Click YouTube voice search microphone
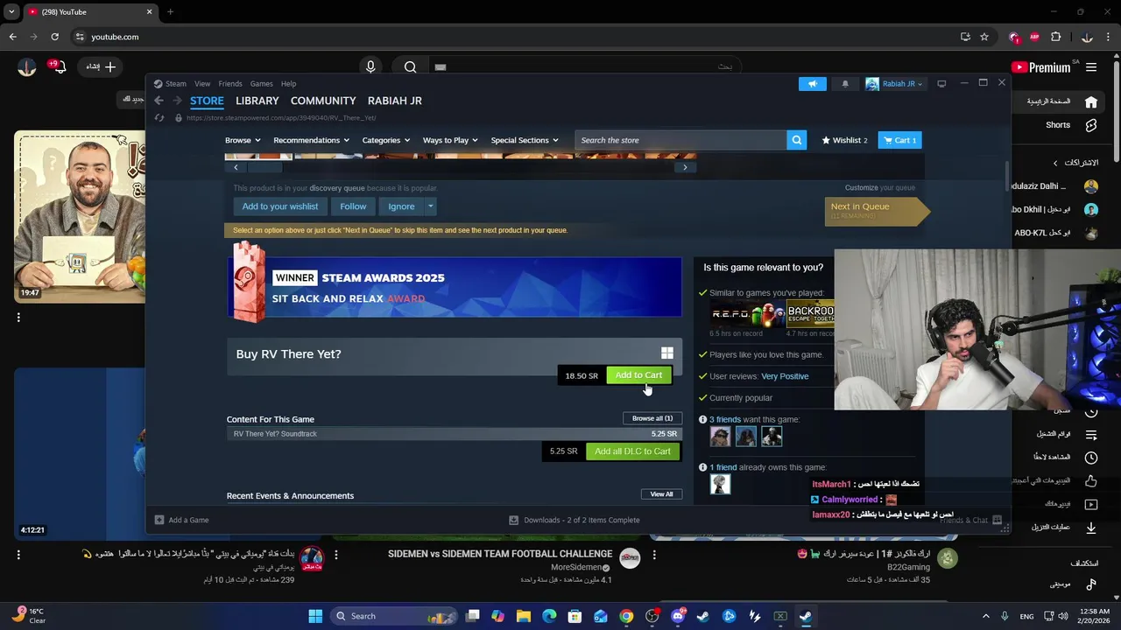 click(x=370, y=66)
